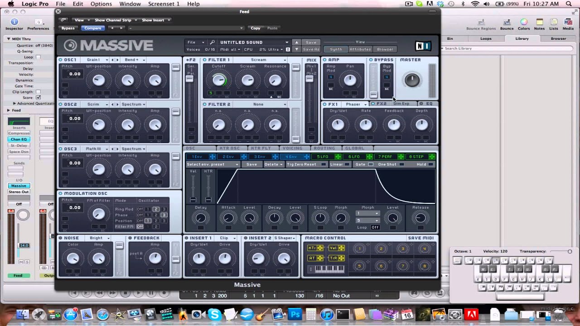580x326 pixels.
Task: Select previous preset with up arrow
Action: click(x=296, y=42)
